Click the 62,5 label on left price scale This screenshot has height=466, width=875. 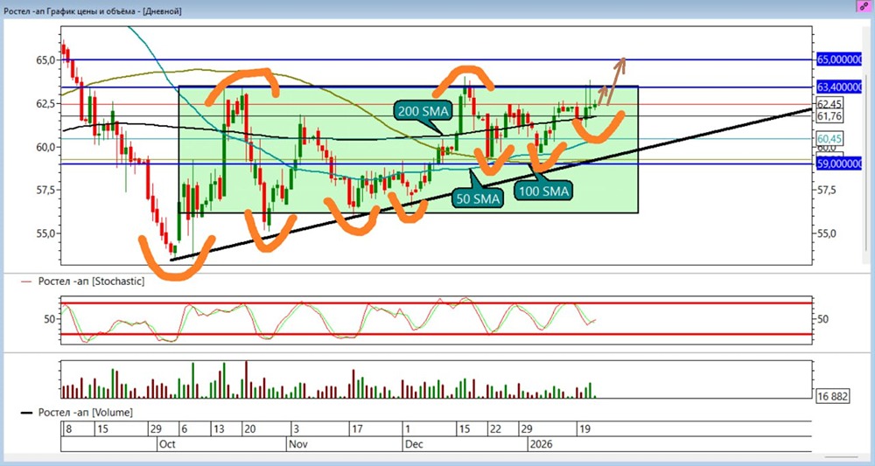(45, 103)
